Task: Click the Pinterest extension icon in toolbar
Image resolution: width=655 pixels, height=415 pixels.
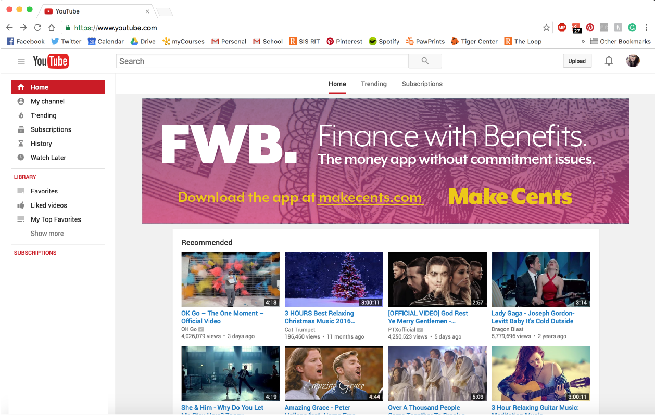Action: pos(590,28)
